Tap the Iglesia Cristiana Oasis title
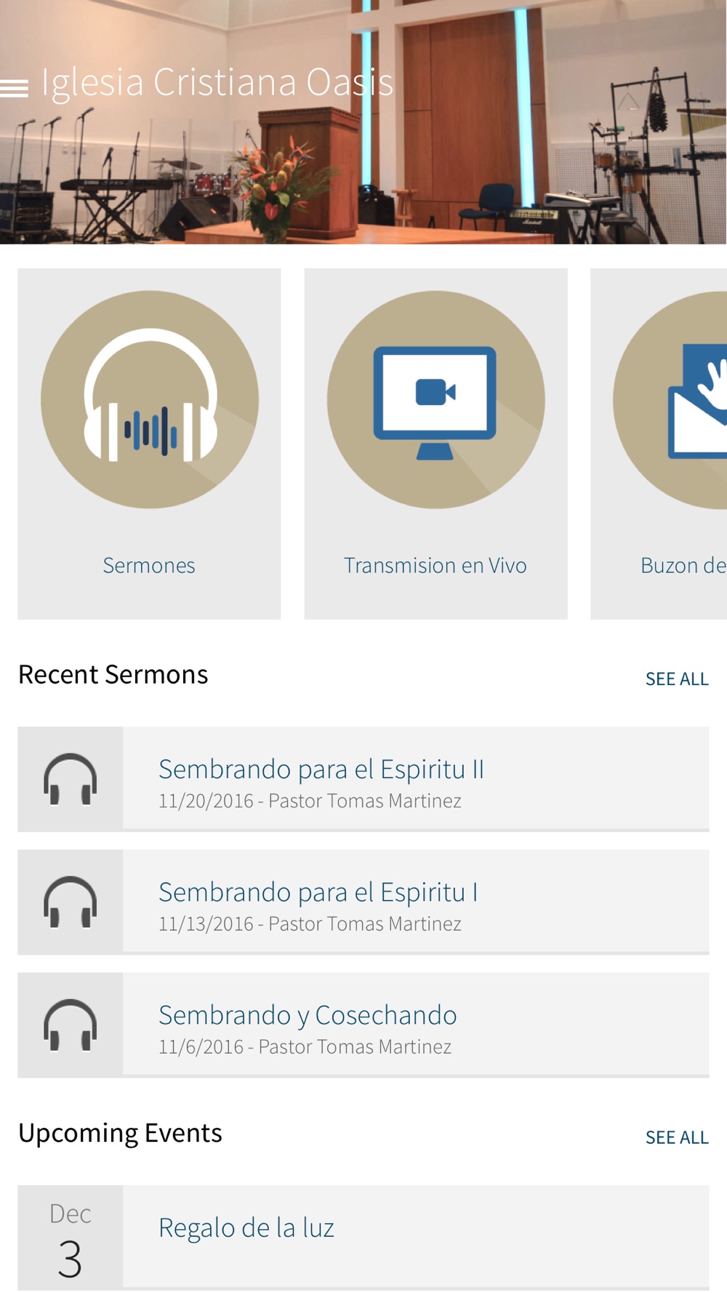This screenshot has height=1293, width=727. tap(217, 82)
